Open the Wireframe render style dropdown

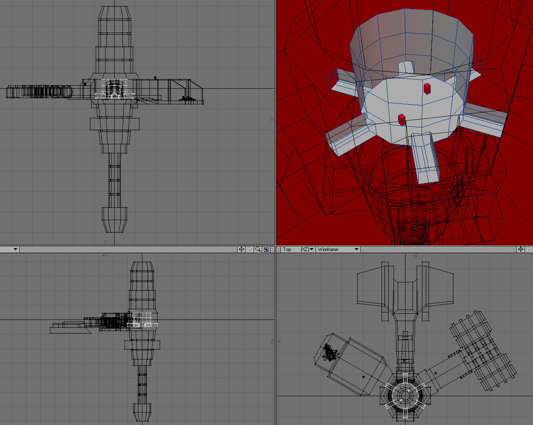point(356,249)
